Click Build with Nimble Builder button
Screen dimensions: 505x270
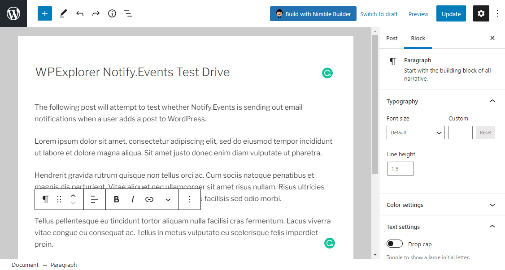313,14
